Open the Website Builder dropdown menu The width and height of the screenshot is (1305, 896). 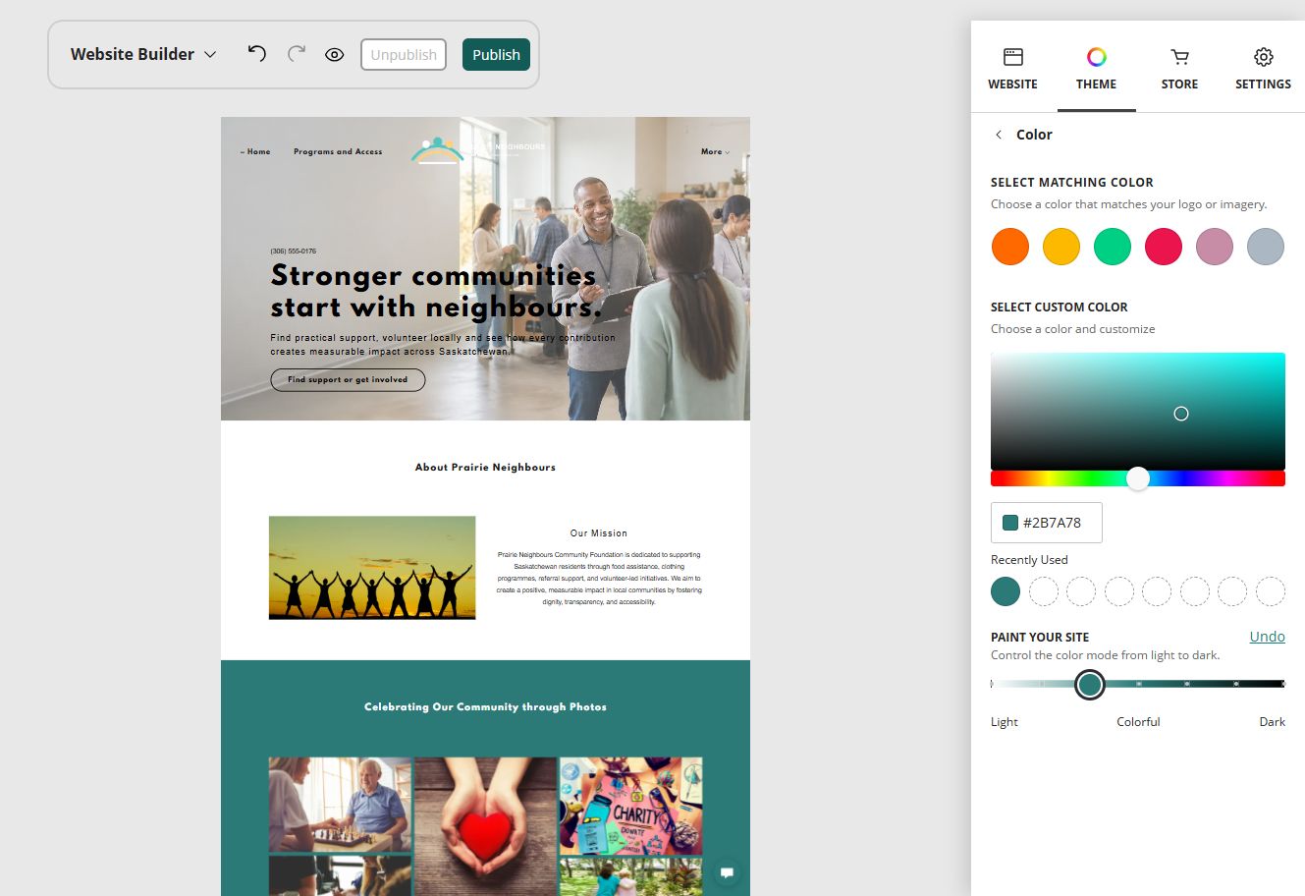(x=143, y=54)
